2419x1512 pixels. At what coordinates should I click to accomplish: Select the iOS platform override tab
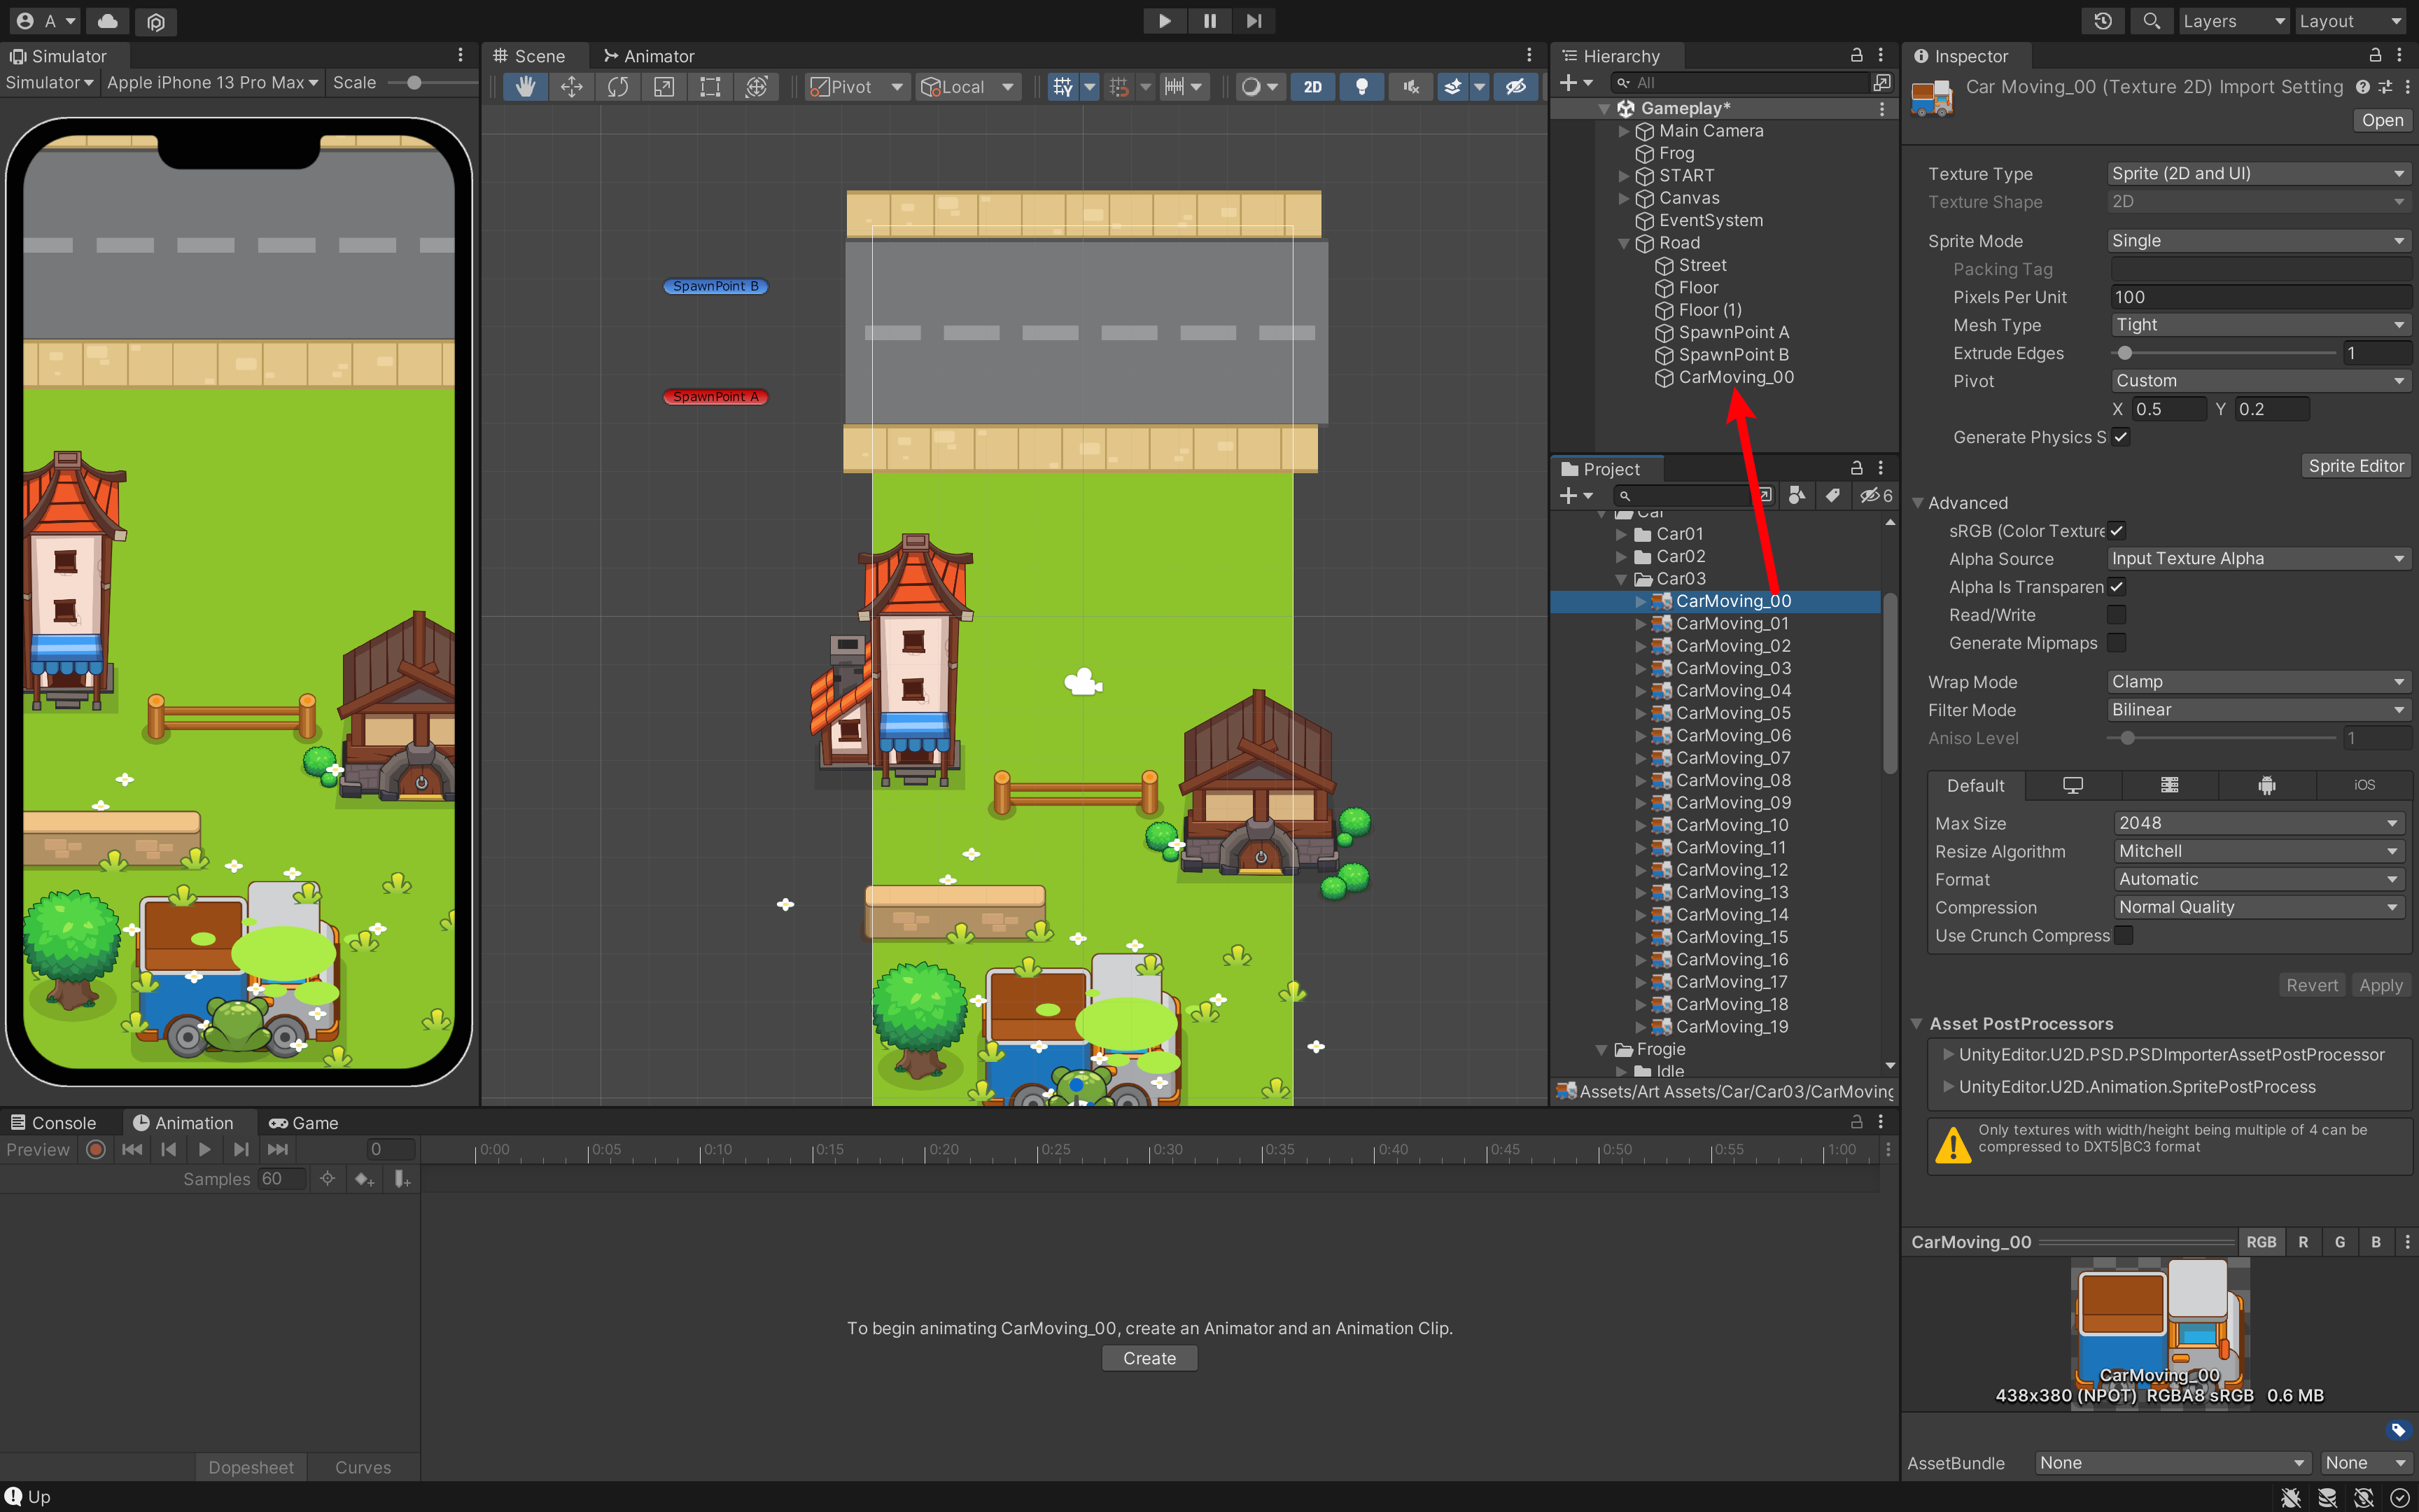[x=2364, y=785]
